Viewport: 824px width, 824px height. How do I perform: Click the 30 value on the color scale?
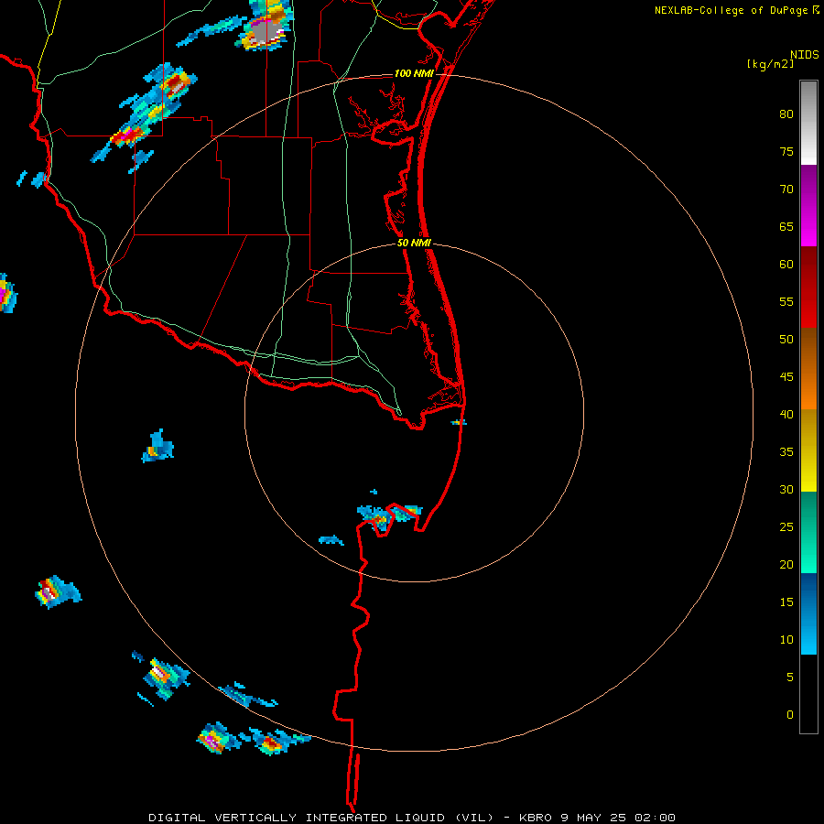pyautogui.click(x=786, y=489)
